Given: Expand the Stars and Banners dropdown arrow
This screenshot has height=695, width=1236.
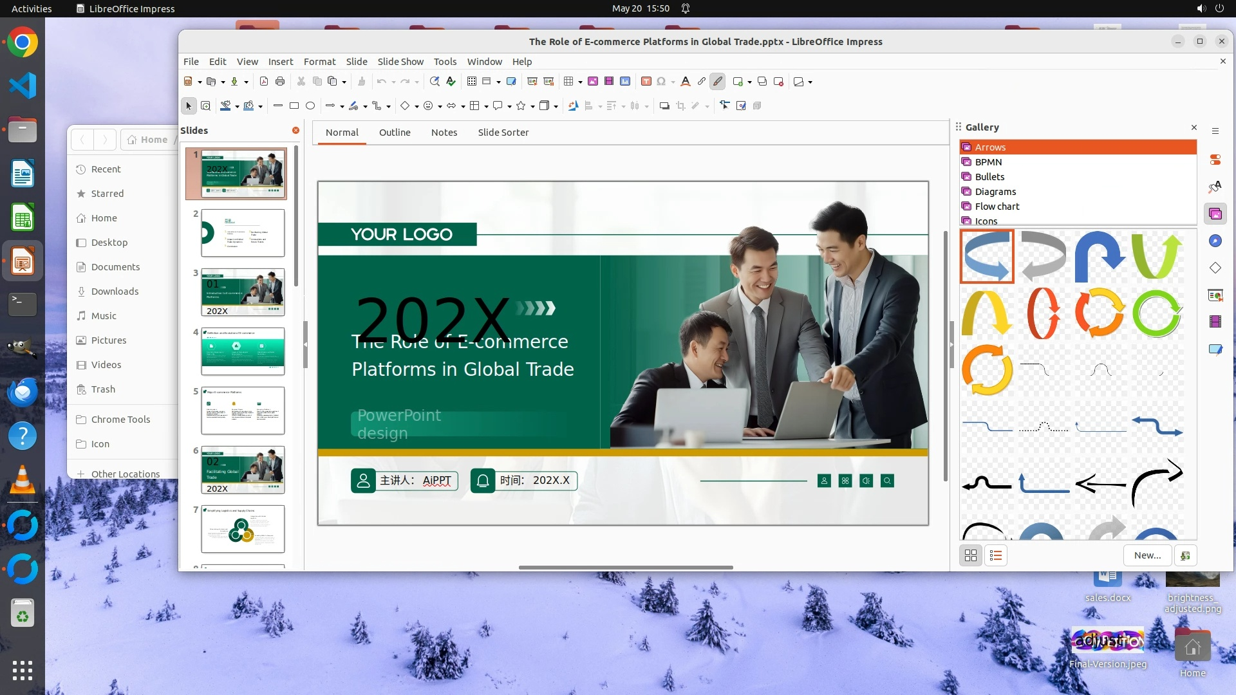Looking at the screenshot, I should (532, 106).
